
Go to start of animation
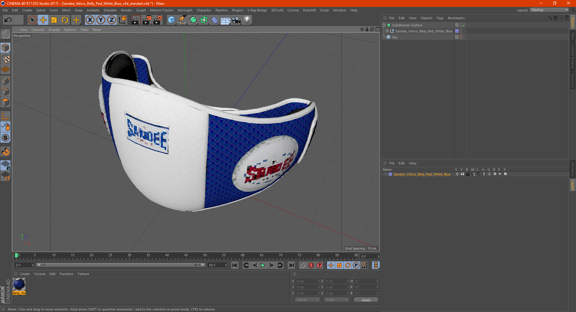[x=235, y=265]
